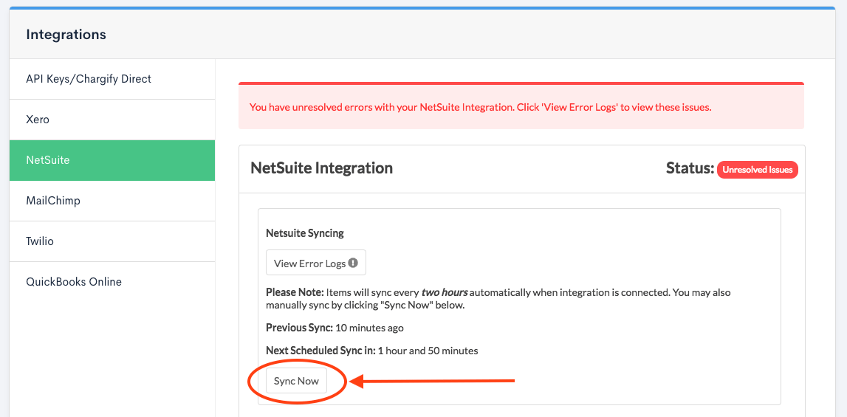Click the Netsuite Syncing label
The image size is (847, 417).
point(305,233)
